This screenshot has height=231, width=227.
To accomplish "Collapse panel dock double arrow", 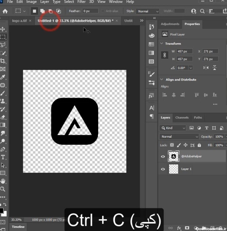I will (x=154, y=18).
